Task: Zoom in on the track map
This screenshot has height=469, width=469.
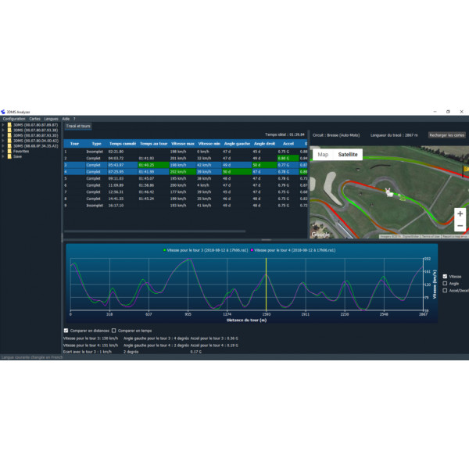Action: point(460,213)
